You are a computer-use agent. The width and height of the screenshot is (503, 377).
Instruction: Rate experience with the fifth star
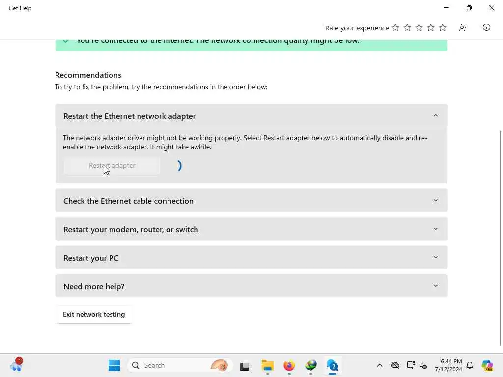click(443, 27)
